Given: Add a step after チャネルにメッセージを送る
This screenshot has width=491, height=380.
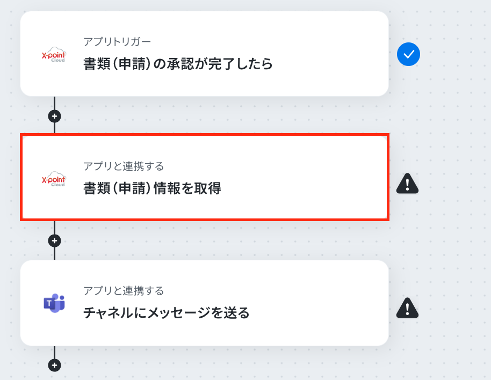Looking at the screenshot, I should coord(54,366).
